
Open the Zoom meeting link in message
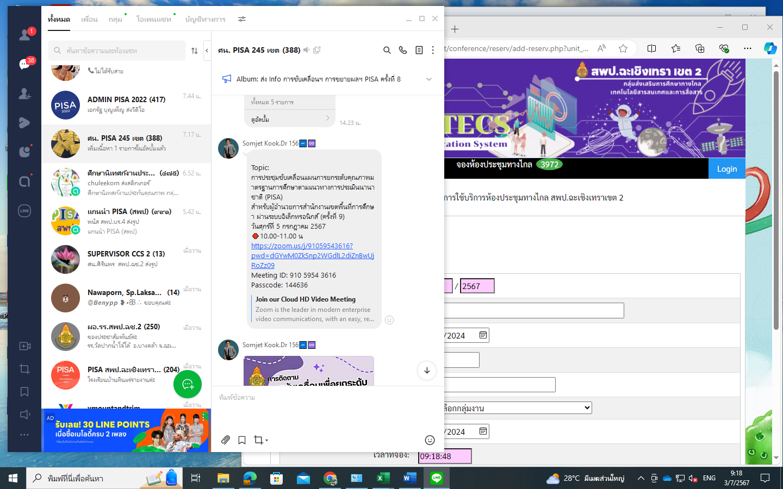tap(313, 255)
